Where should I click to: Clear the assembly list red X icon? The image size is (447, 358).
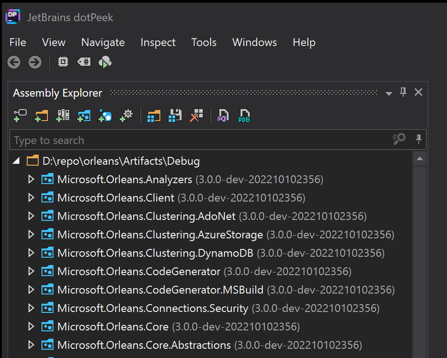[x=196, y=115]
